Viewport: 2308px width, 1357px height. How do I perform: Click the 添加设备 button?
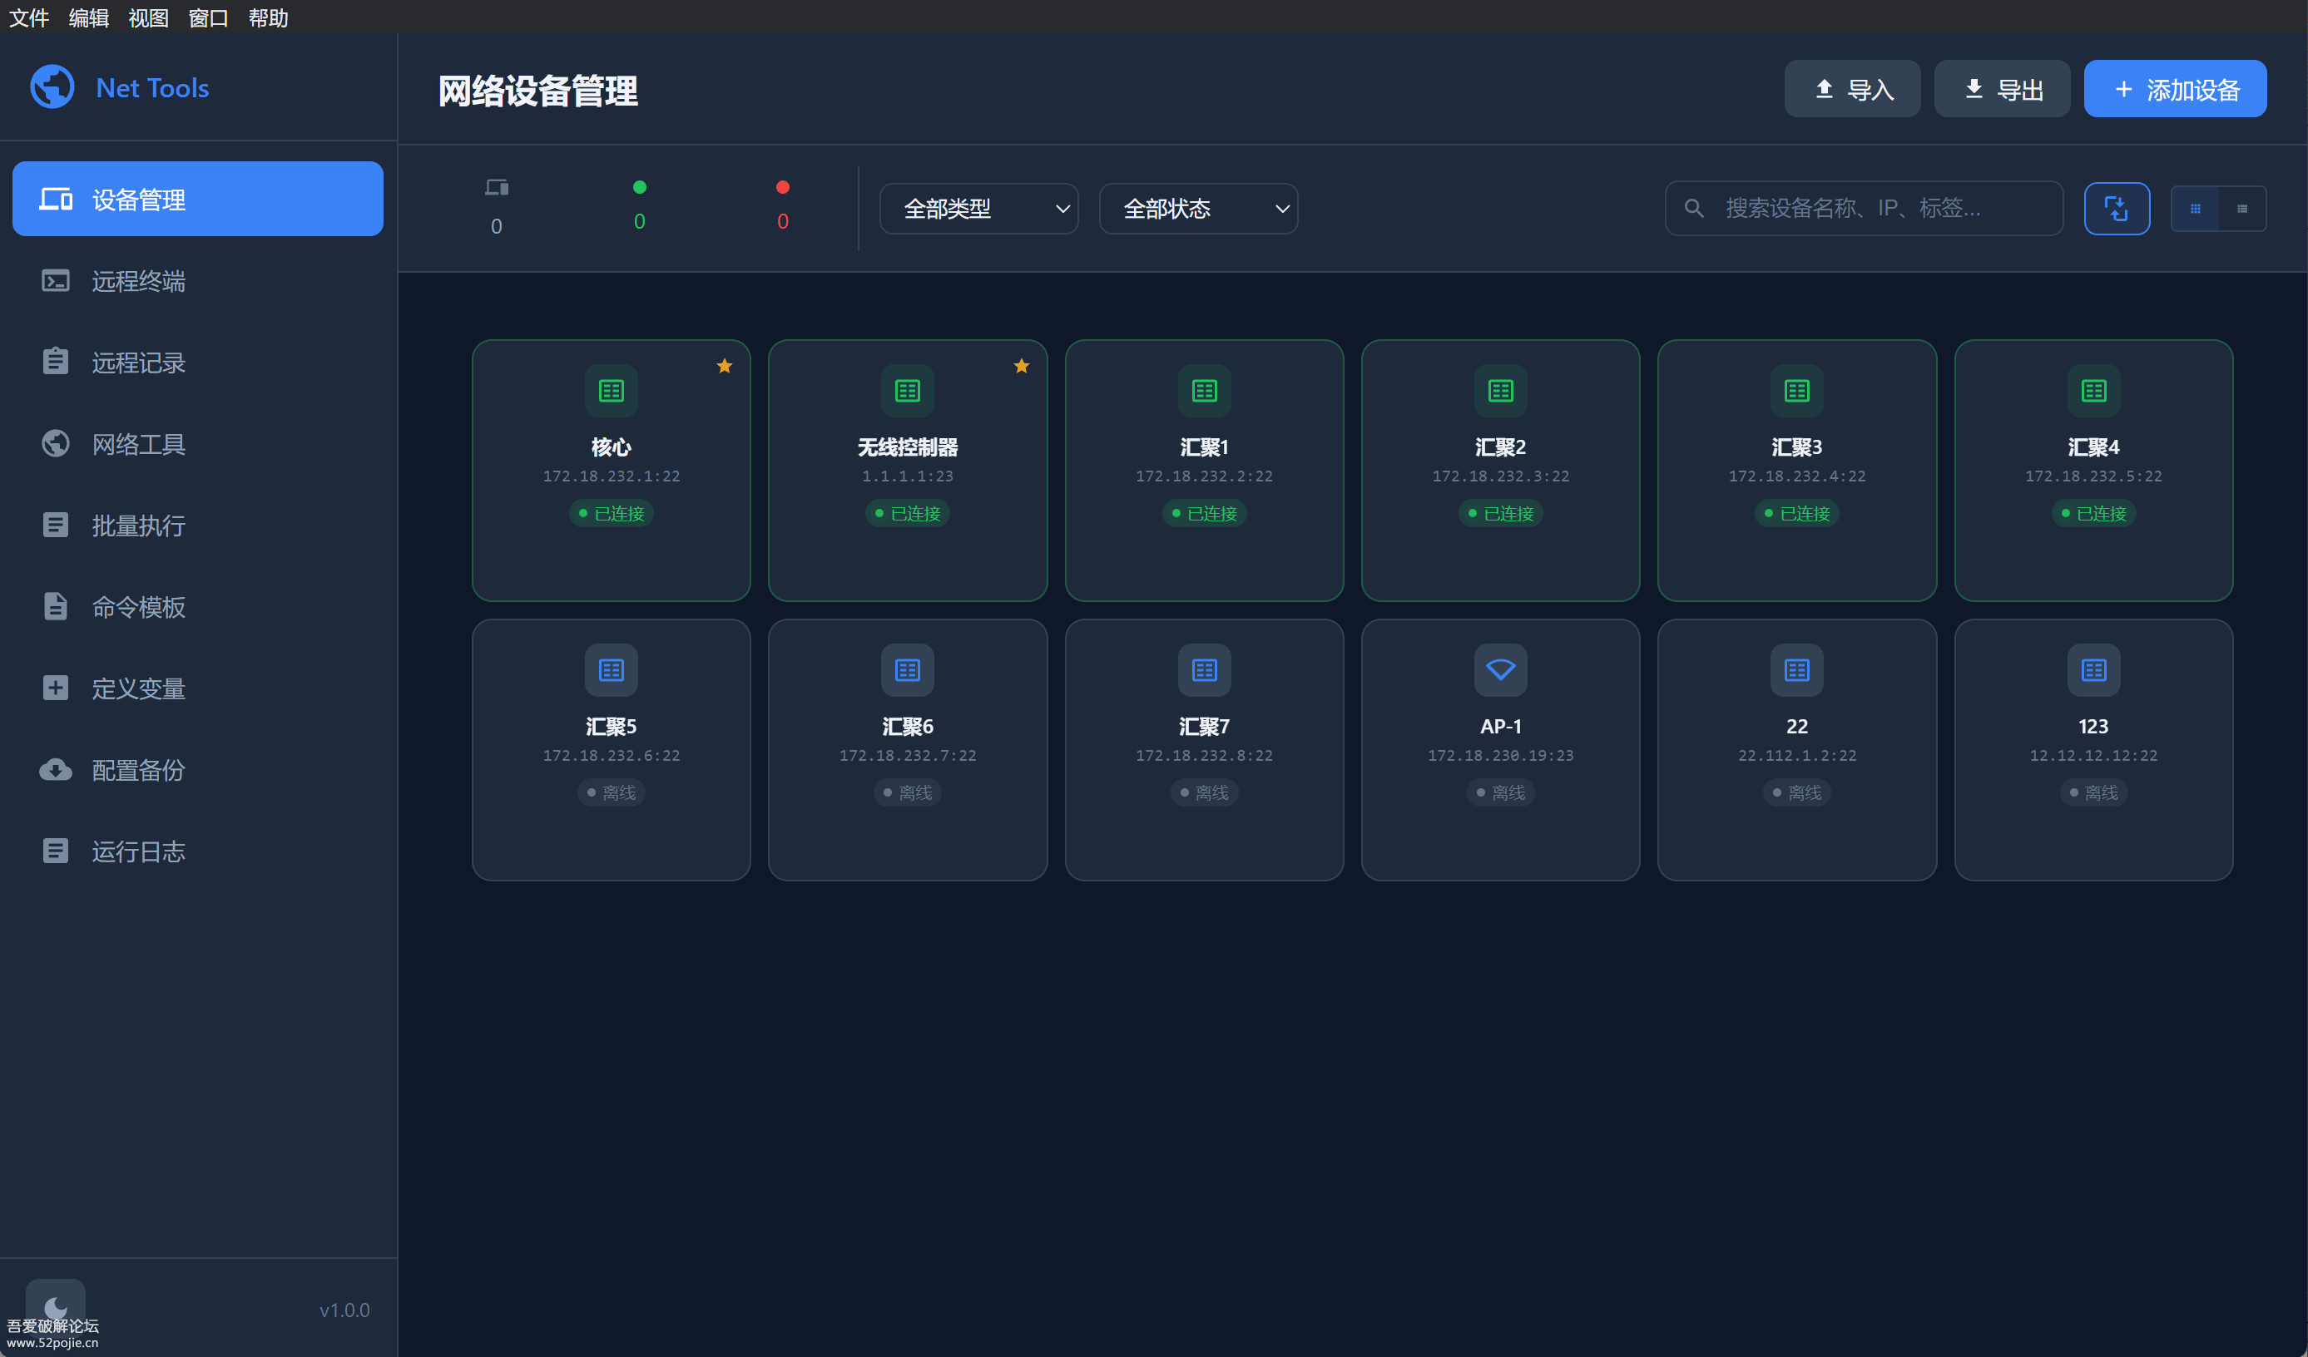[2175, 89]
